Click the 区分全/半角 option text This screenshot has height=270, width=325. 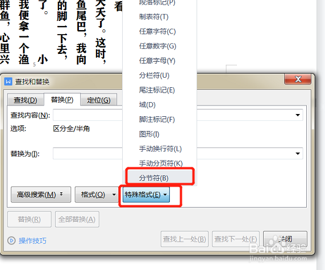[71, 129]
